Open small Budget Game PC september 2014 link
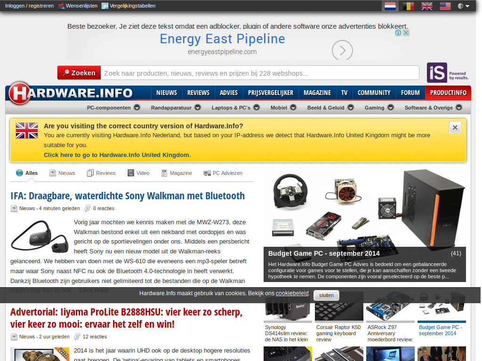 [x=440, y=330]
